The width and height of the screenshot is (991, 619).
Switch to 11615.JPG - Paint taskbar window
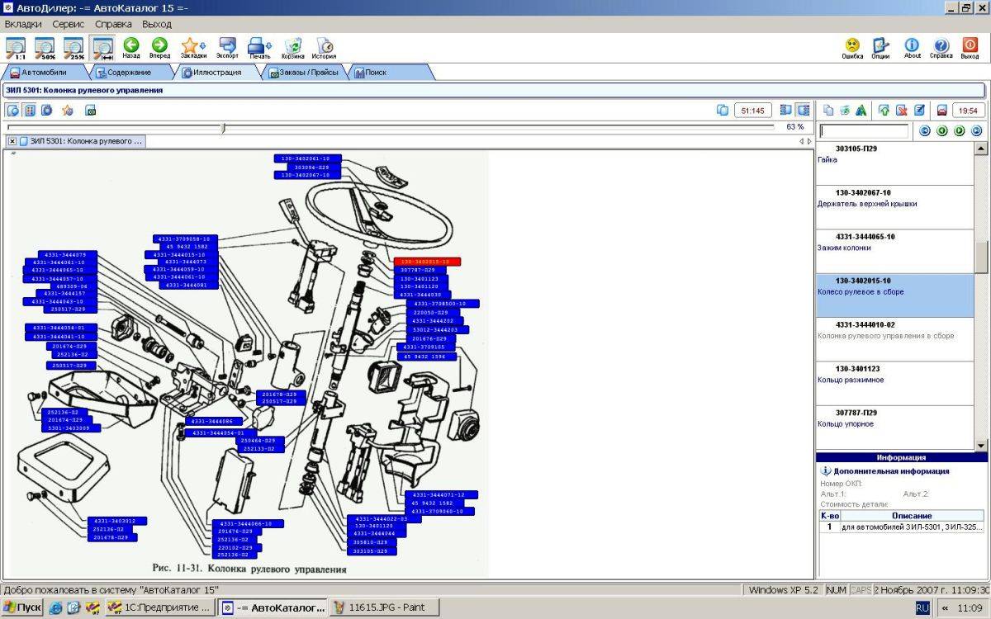(x=384, y=607)
